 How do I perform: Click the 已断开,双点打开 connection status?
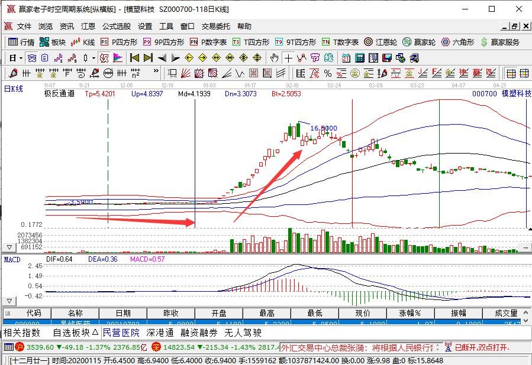482,347
